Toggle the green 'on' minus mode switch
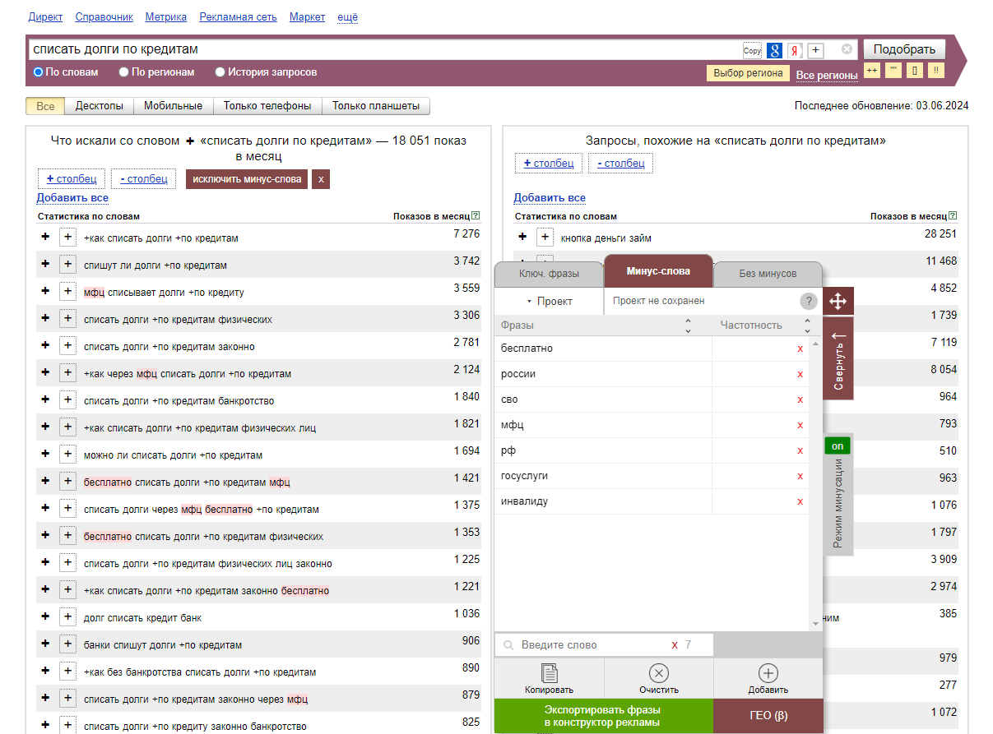This screenshot has width=993, height=734. (x=838, y=446)
